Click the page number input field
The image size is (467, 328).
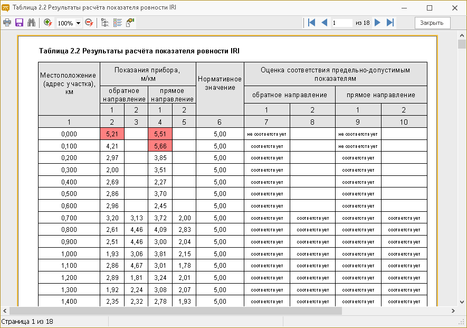[x=342, y=23]
